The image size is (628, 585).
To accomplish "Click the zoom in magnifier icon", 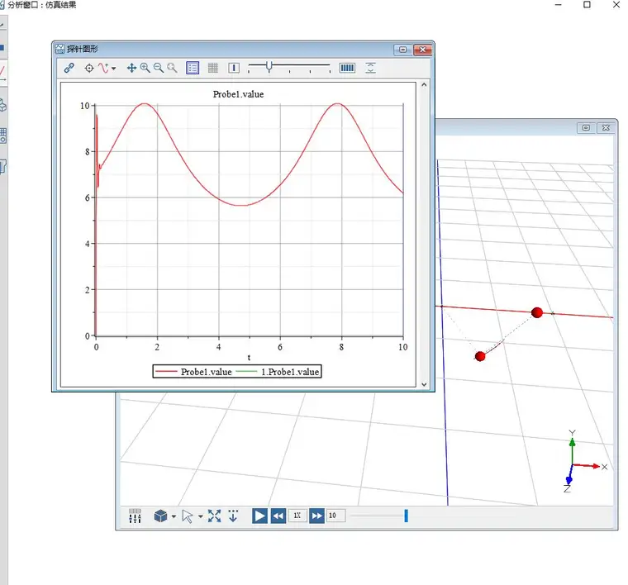I will click(x=145, y=68).
